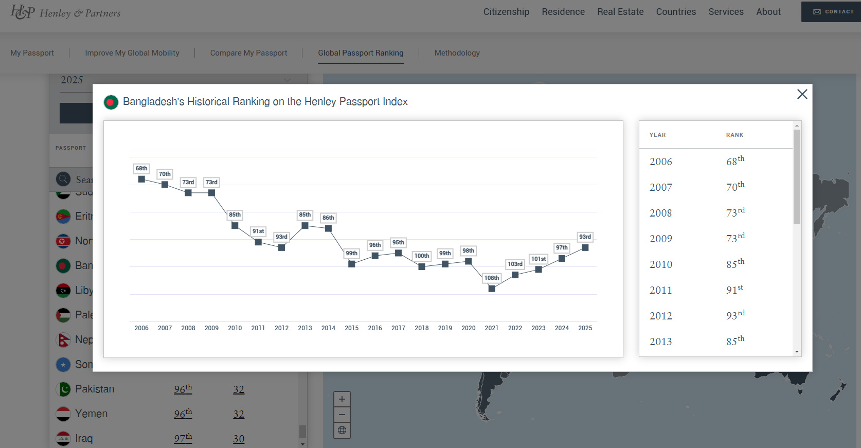Click the 2006 row in ranking table
Screen dimensions: 861x448
pos(716,162)
